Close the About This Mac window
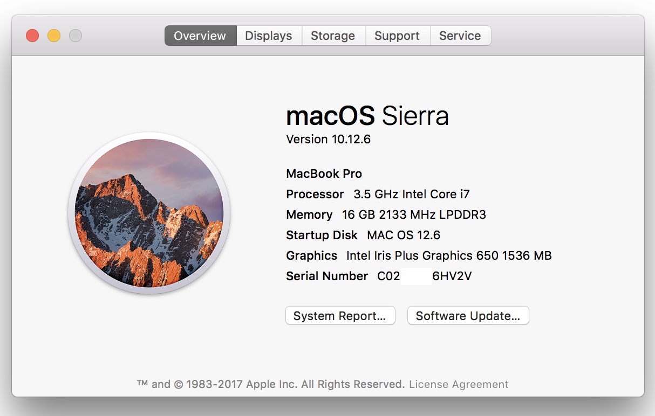The image size is (655, 416). pos(32,36)
